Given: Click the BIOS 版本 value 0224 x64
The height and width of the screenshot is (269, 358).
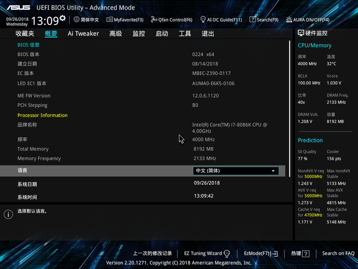Looking at the screenshot, I should [x=203, y=54].
